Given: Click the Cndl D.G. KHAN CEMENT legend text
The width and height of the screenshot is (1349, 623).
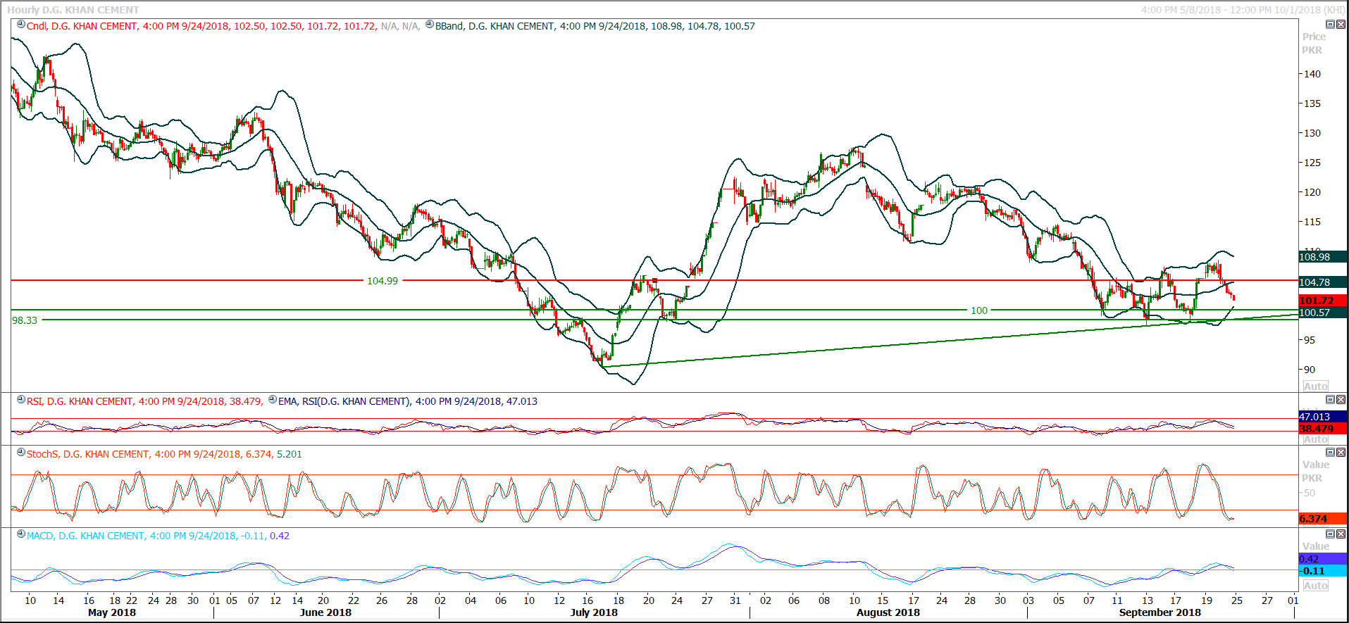Looking at the screenshot, I should 82,26.
